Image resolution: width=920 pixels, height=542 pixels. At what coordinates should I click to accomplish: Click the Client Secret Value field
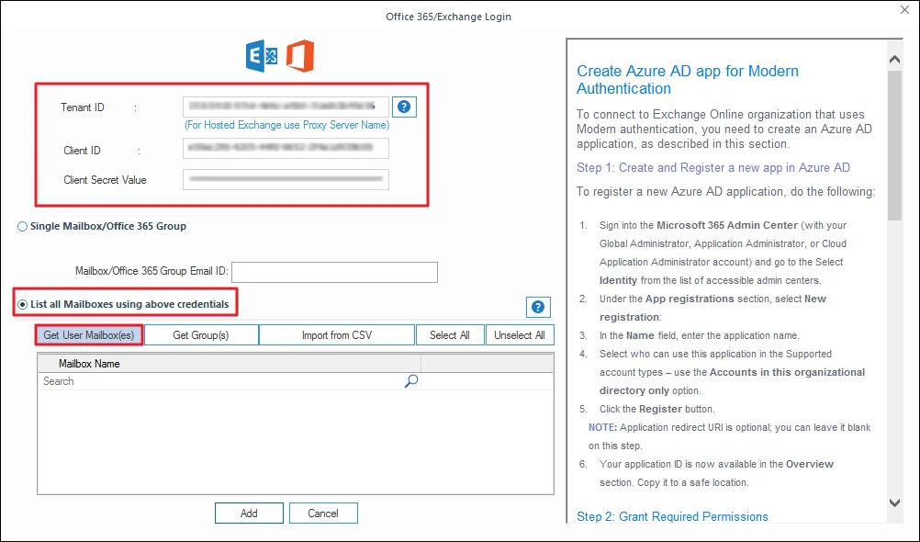pos(286,179)
